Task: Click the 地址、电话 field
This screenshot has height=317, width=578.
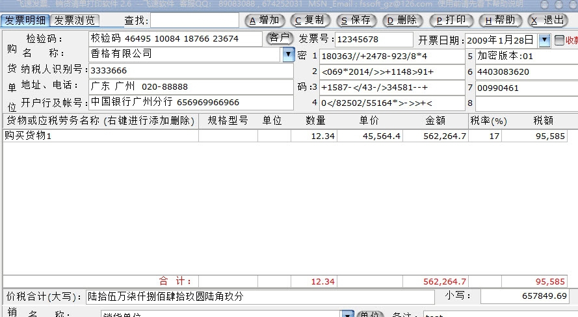Action: click(191, 86)
